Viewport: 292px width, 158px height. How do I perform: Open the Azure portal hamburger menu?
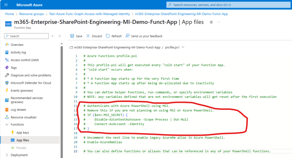tap(6, 5)
